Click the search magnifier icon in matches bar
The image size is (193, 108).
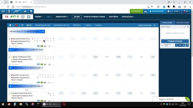155,25
